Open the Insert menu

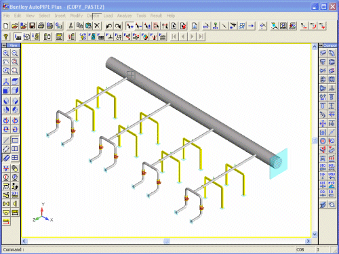coord(60,16)
